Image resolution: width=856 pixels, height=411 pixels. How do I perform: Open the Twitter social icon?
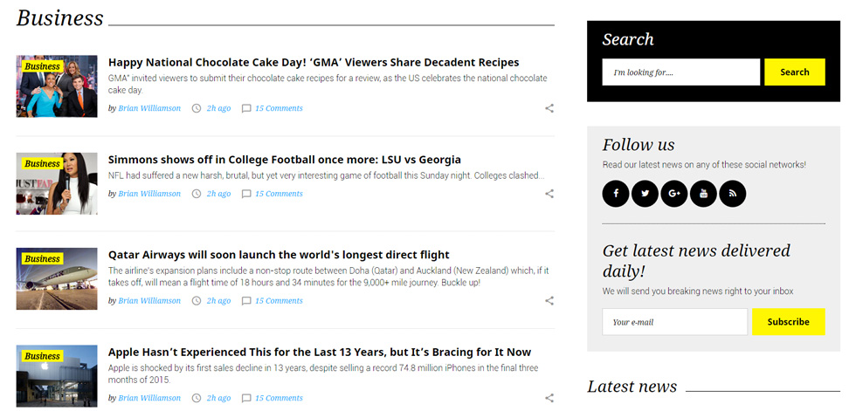point(645,194)
